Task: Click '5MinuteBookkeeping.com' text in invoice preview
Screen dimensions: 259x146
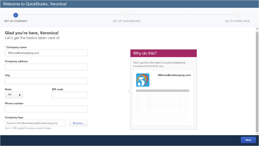Action: pos(174,75)
